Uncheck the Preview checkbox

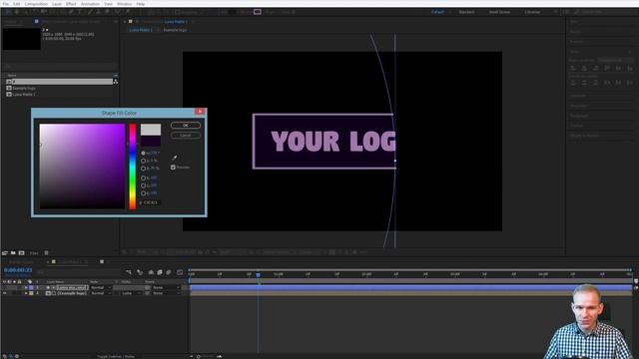point(173,167)
